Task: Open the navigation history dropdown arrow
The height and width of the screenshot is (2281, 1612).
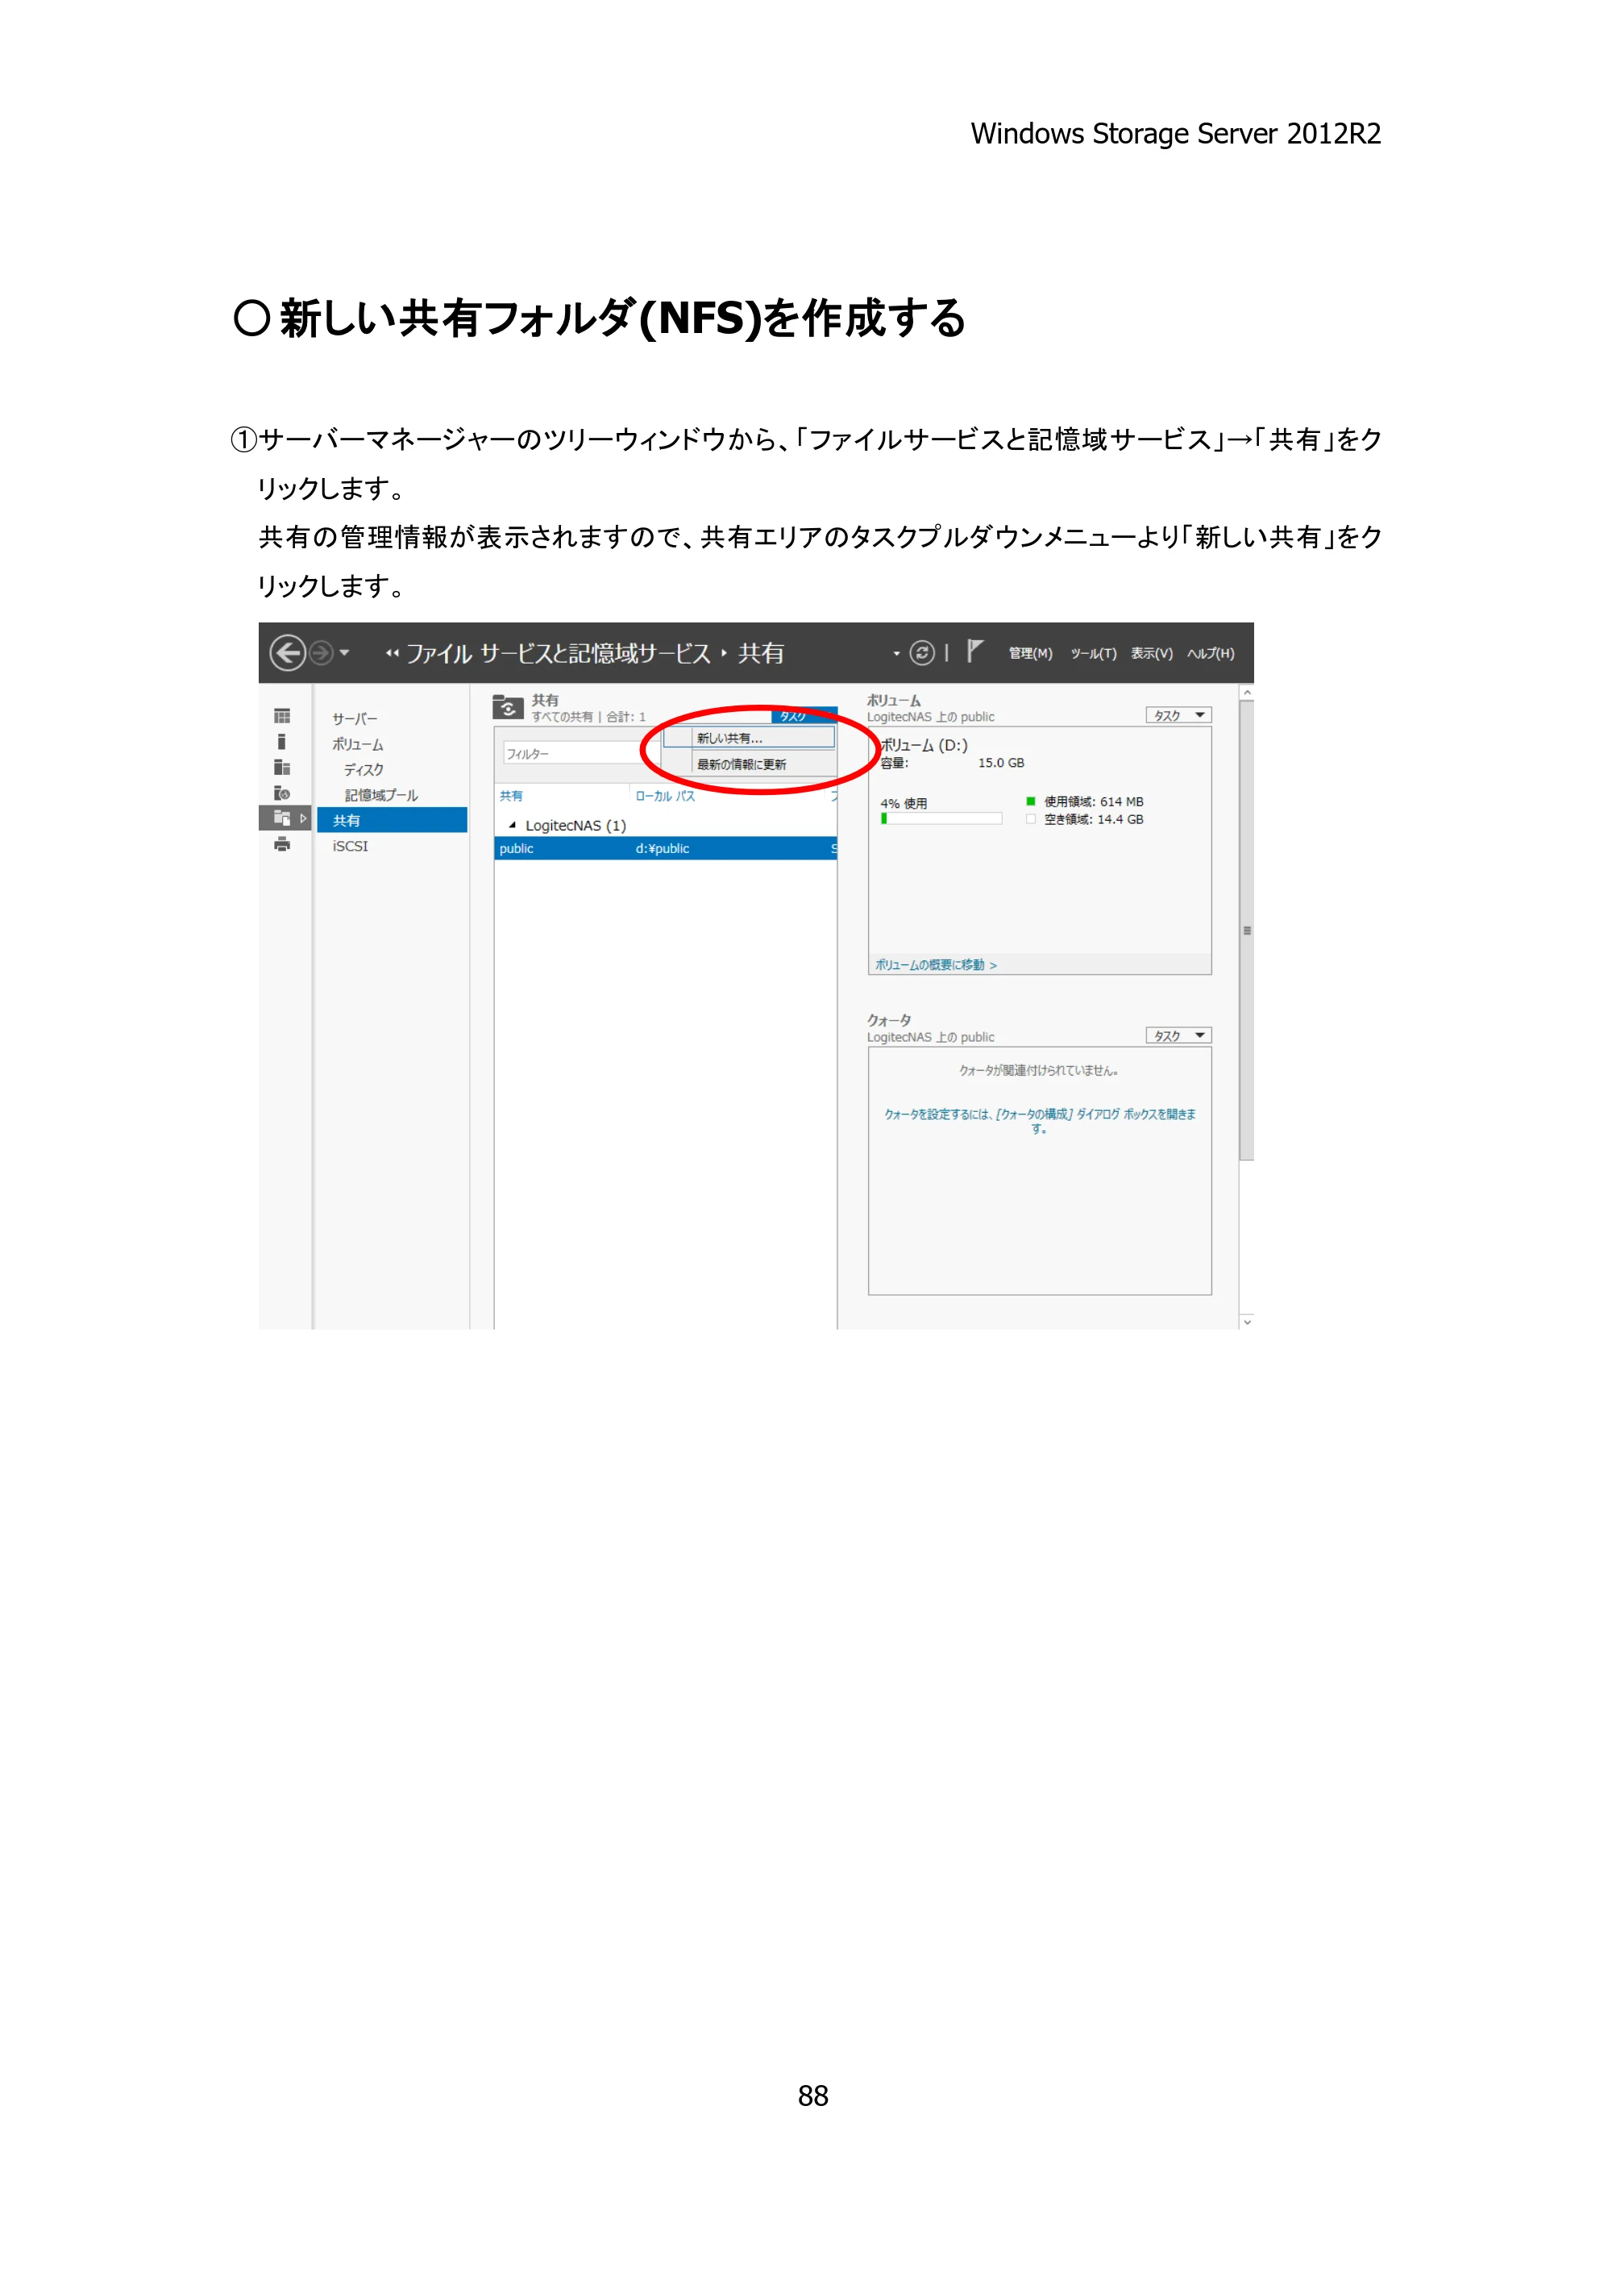Action: tap(345, 653)
